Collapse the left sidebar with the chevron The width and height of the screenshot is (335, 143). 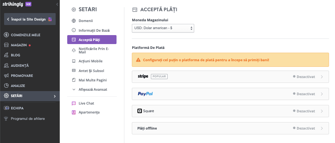coord(57,4)
